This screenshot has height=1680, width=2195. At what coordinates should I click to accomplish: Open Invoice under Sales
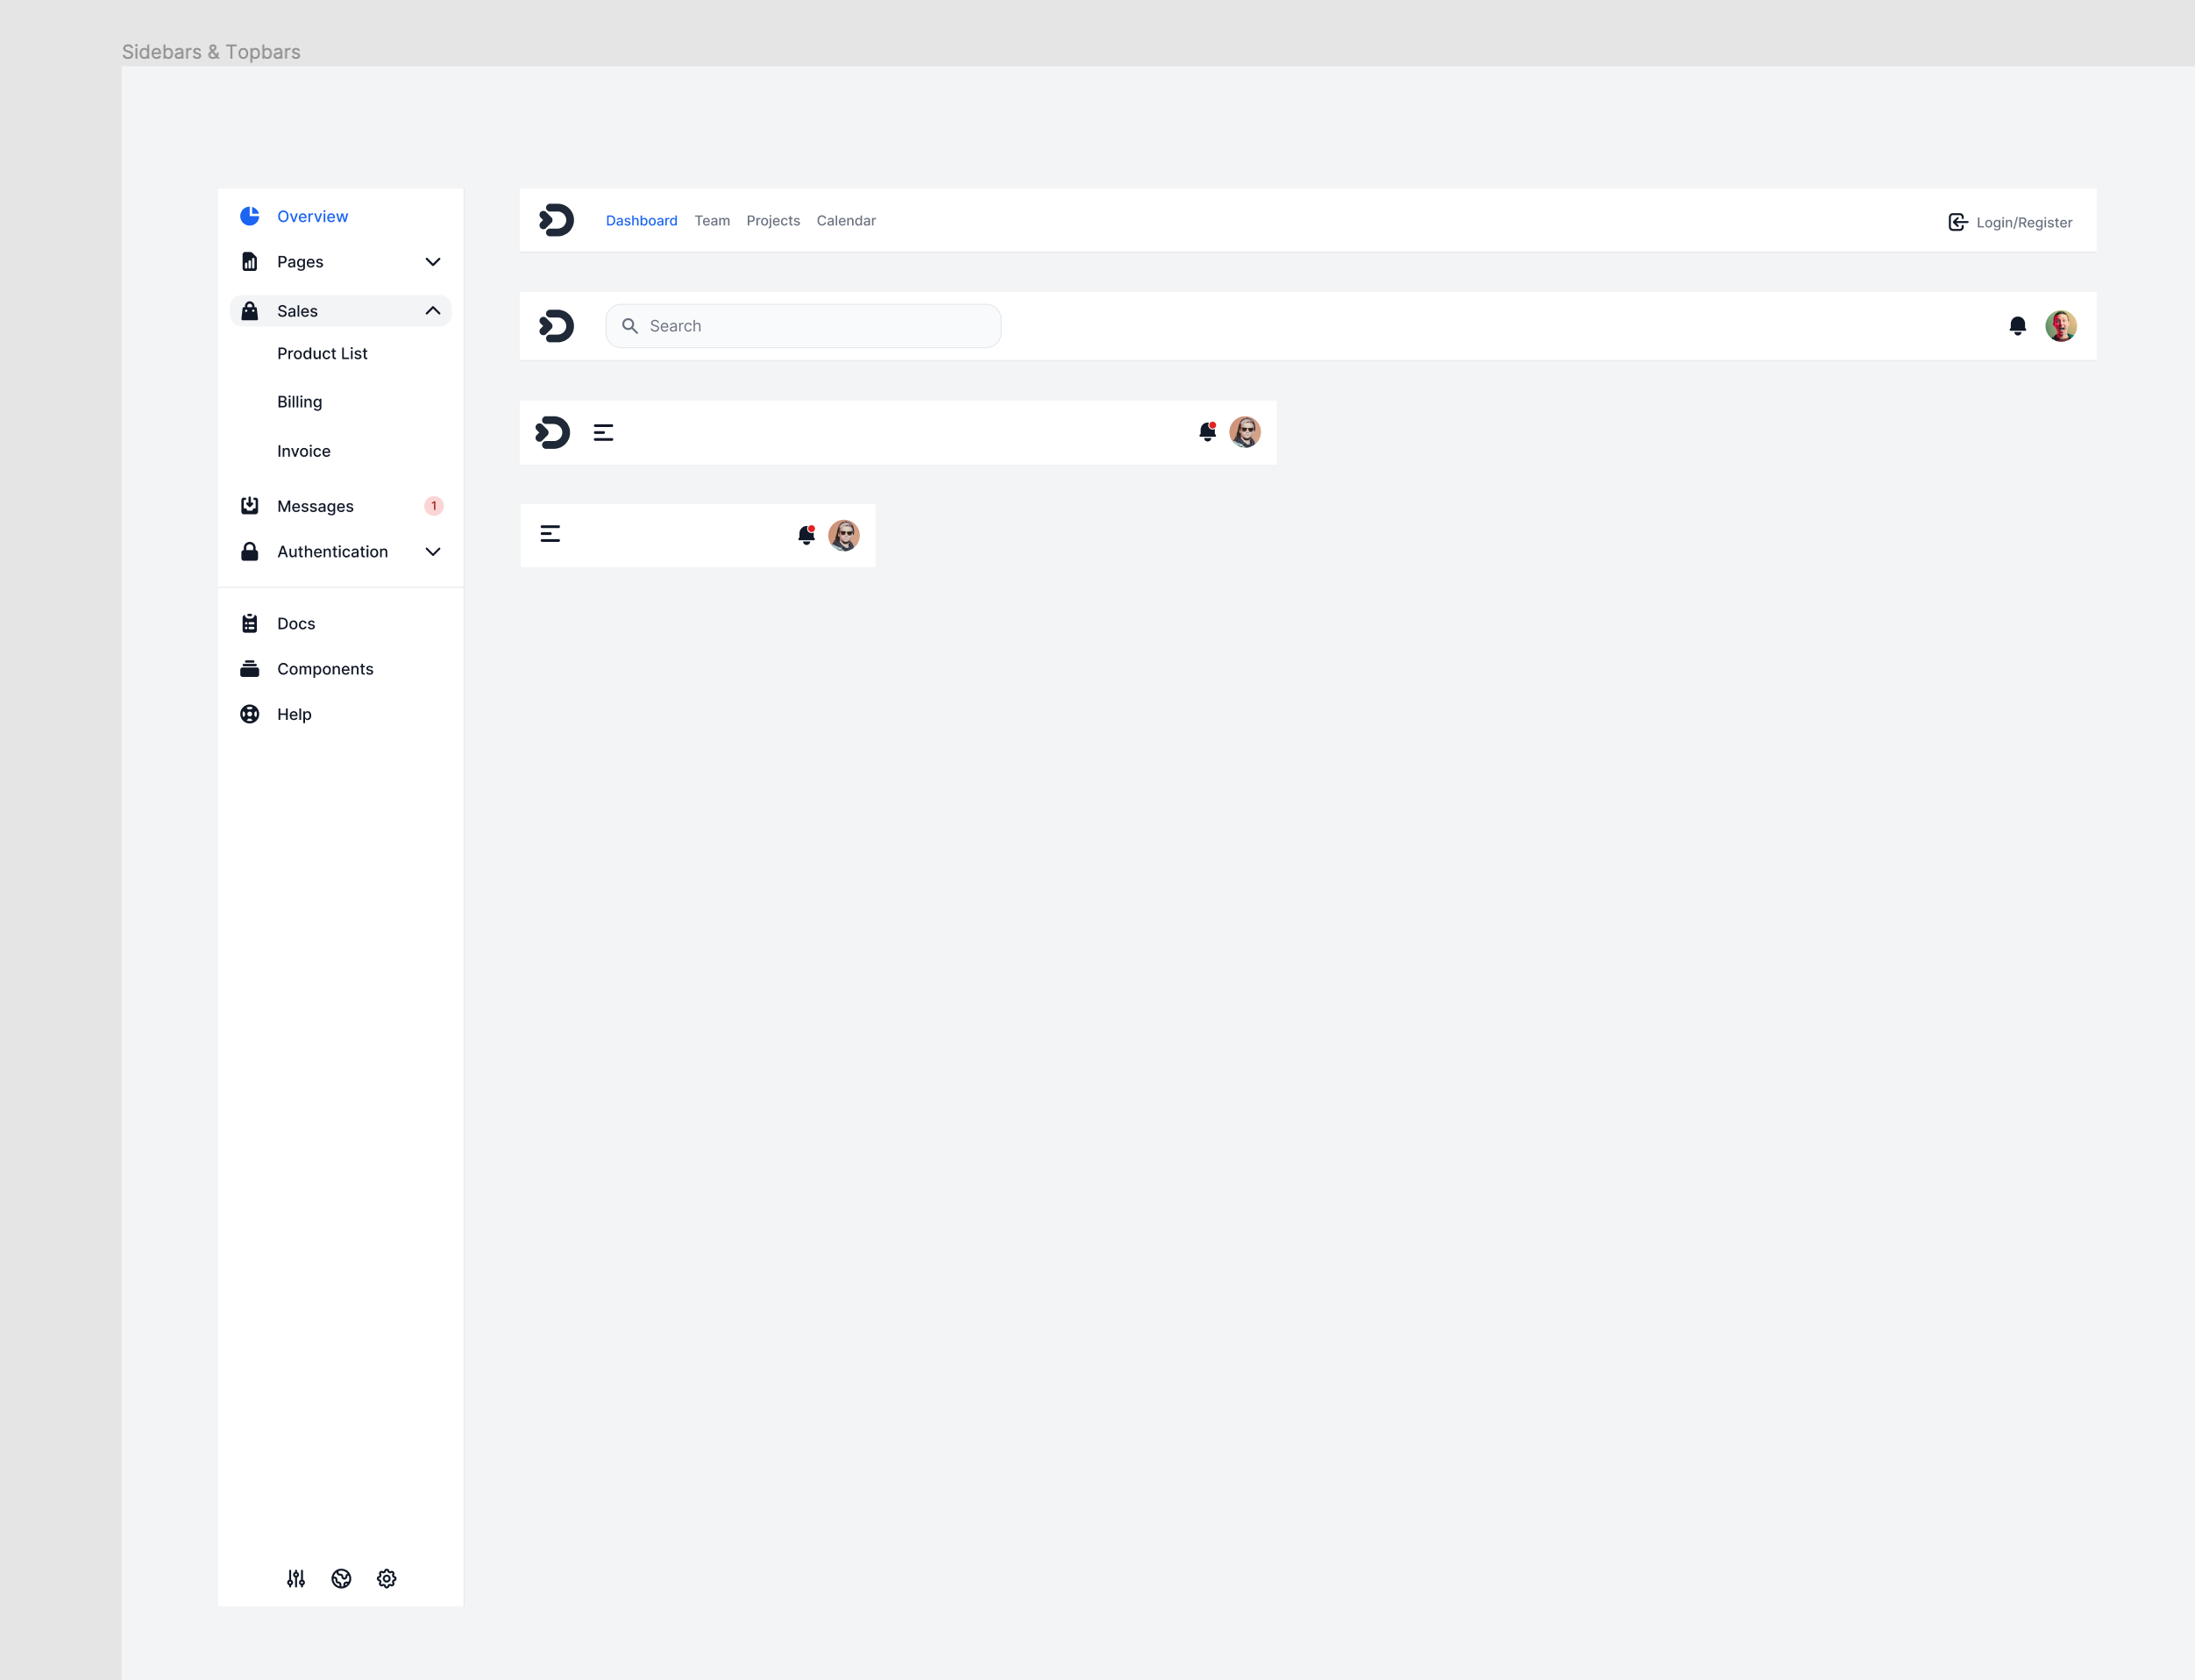(304, 451)
